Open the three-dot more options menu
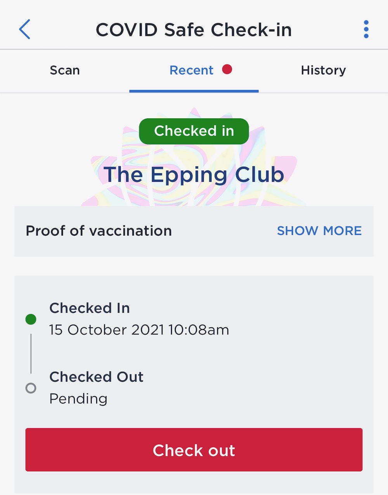 click(x=366, y=29)
